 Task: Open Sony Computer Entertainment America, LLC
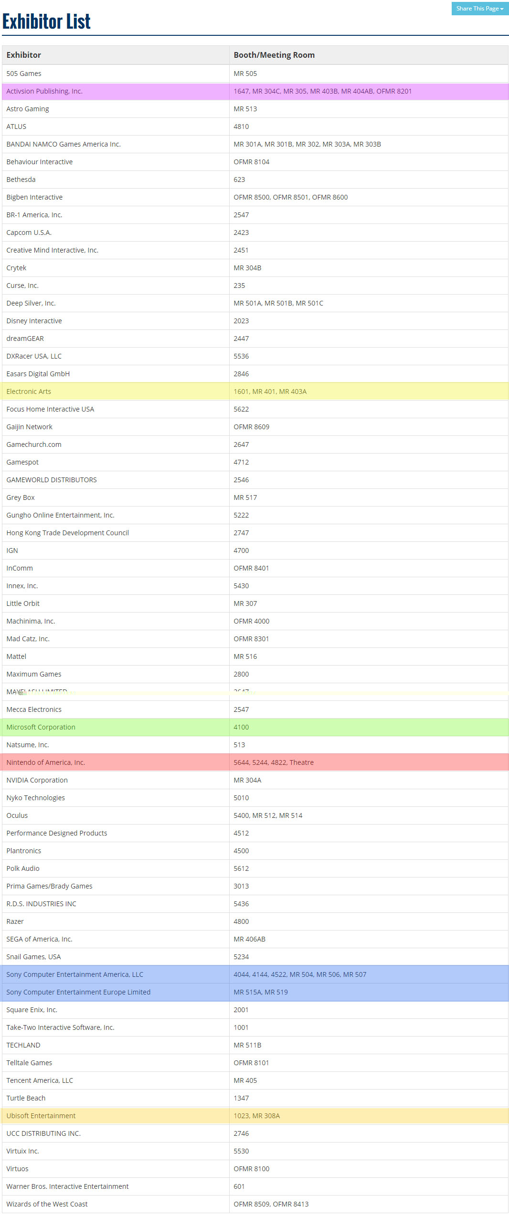point(75,974)
